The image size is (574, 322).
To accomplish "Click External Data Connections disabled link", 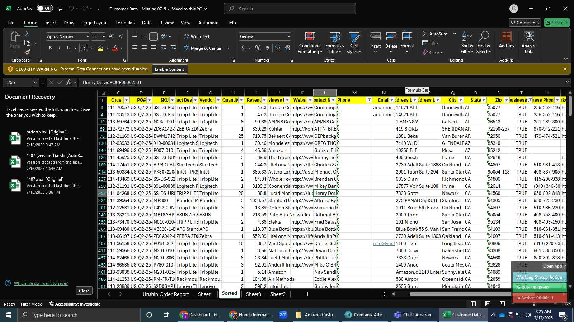I will 104,69.
